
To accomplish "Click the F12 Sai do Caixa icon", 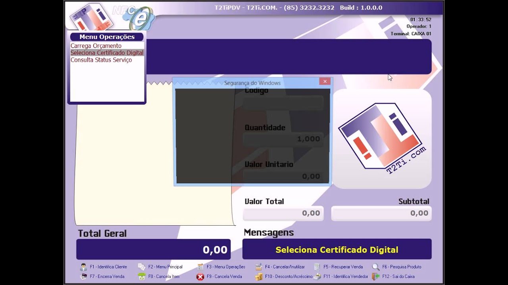I will pyautogui.click(x=375, y=277).
